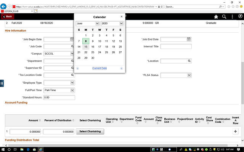This screenshot has width=244, height=152.
Task: Open Microsoft Edge from the taskbar
Action: (x=28, y=149)
